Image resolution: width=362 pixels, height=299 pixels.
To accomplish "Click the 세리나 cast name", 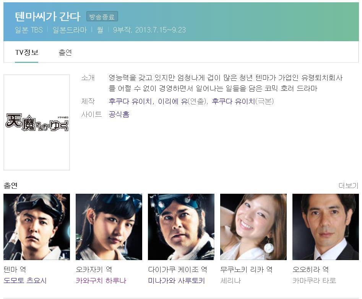I will (x=231, y=281).
